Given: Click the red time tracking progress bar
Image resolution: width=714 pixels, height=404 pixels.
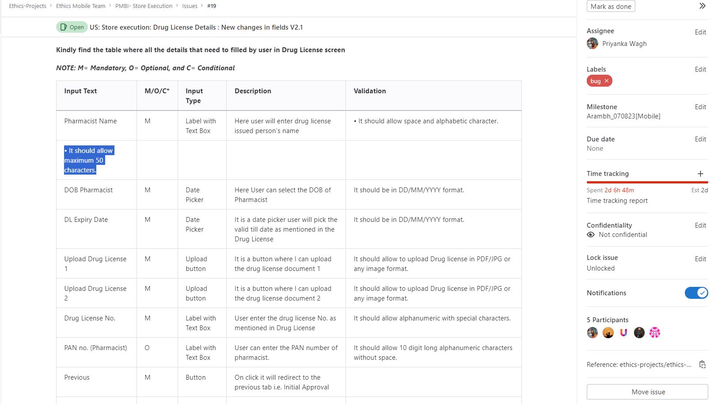Looking at the screenshot, I should 647,182.
